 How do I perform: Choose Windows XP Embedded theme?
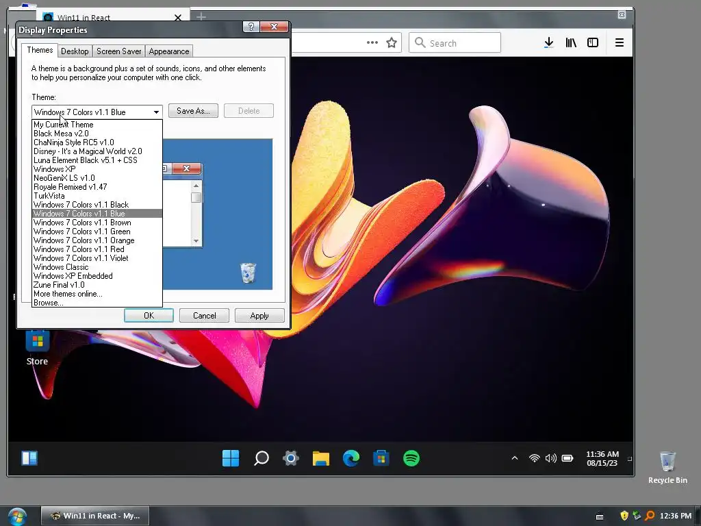point(97,276)
